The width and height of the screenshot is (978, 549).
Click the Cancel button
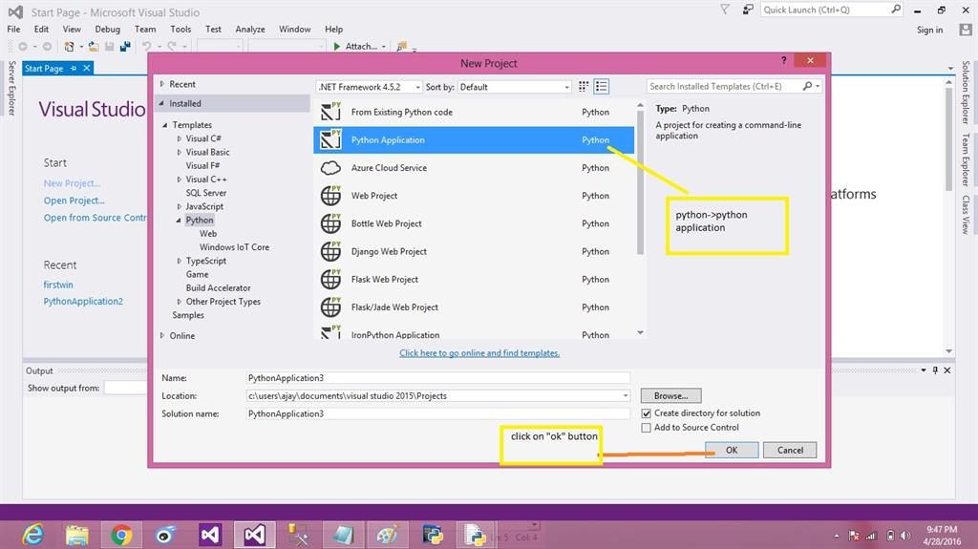(x=790, y=450)
